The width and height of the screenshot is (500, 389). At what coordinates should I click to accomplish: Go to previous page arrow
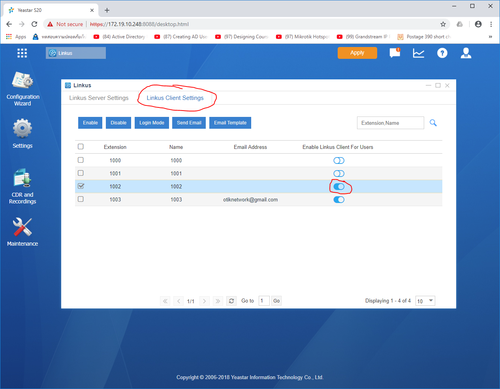click(179, 301)
